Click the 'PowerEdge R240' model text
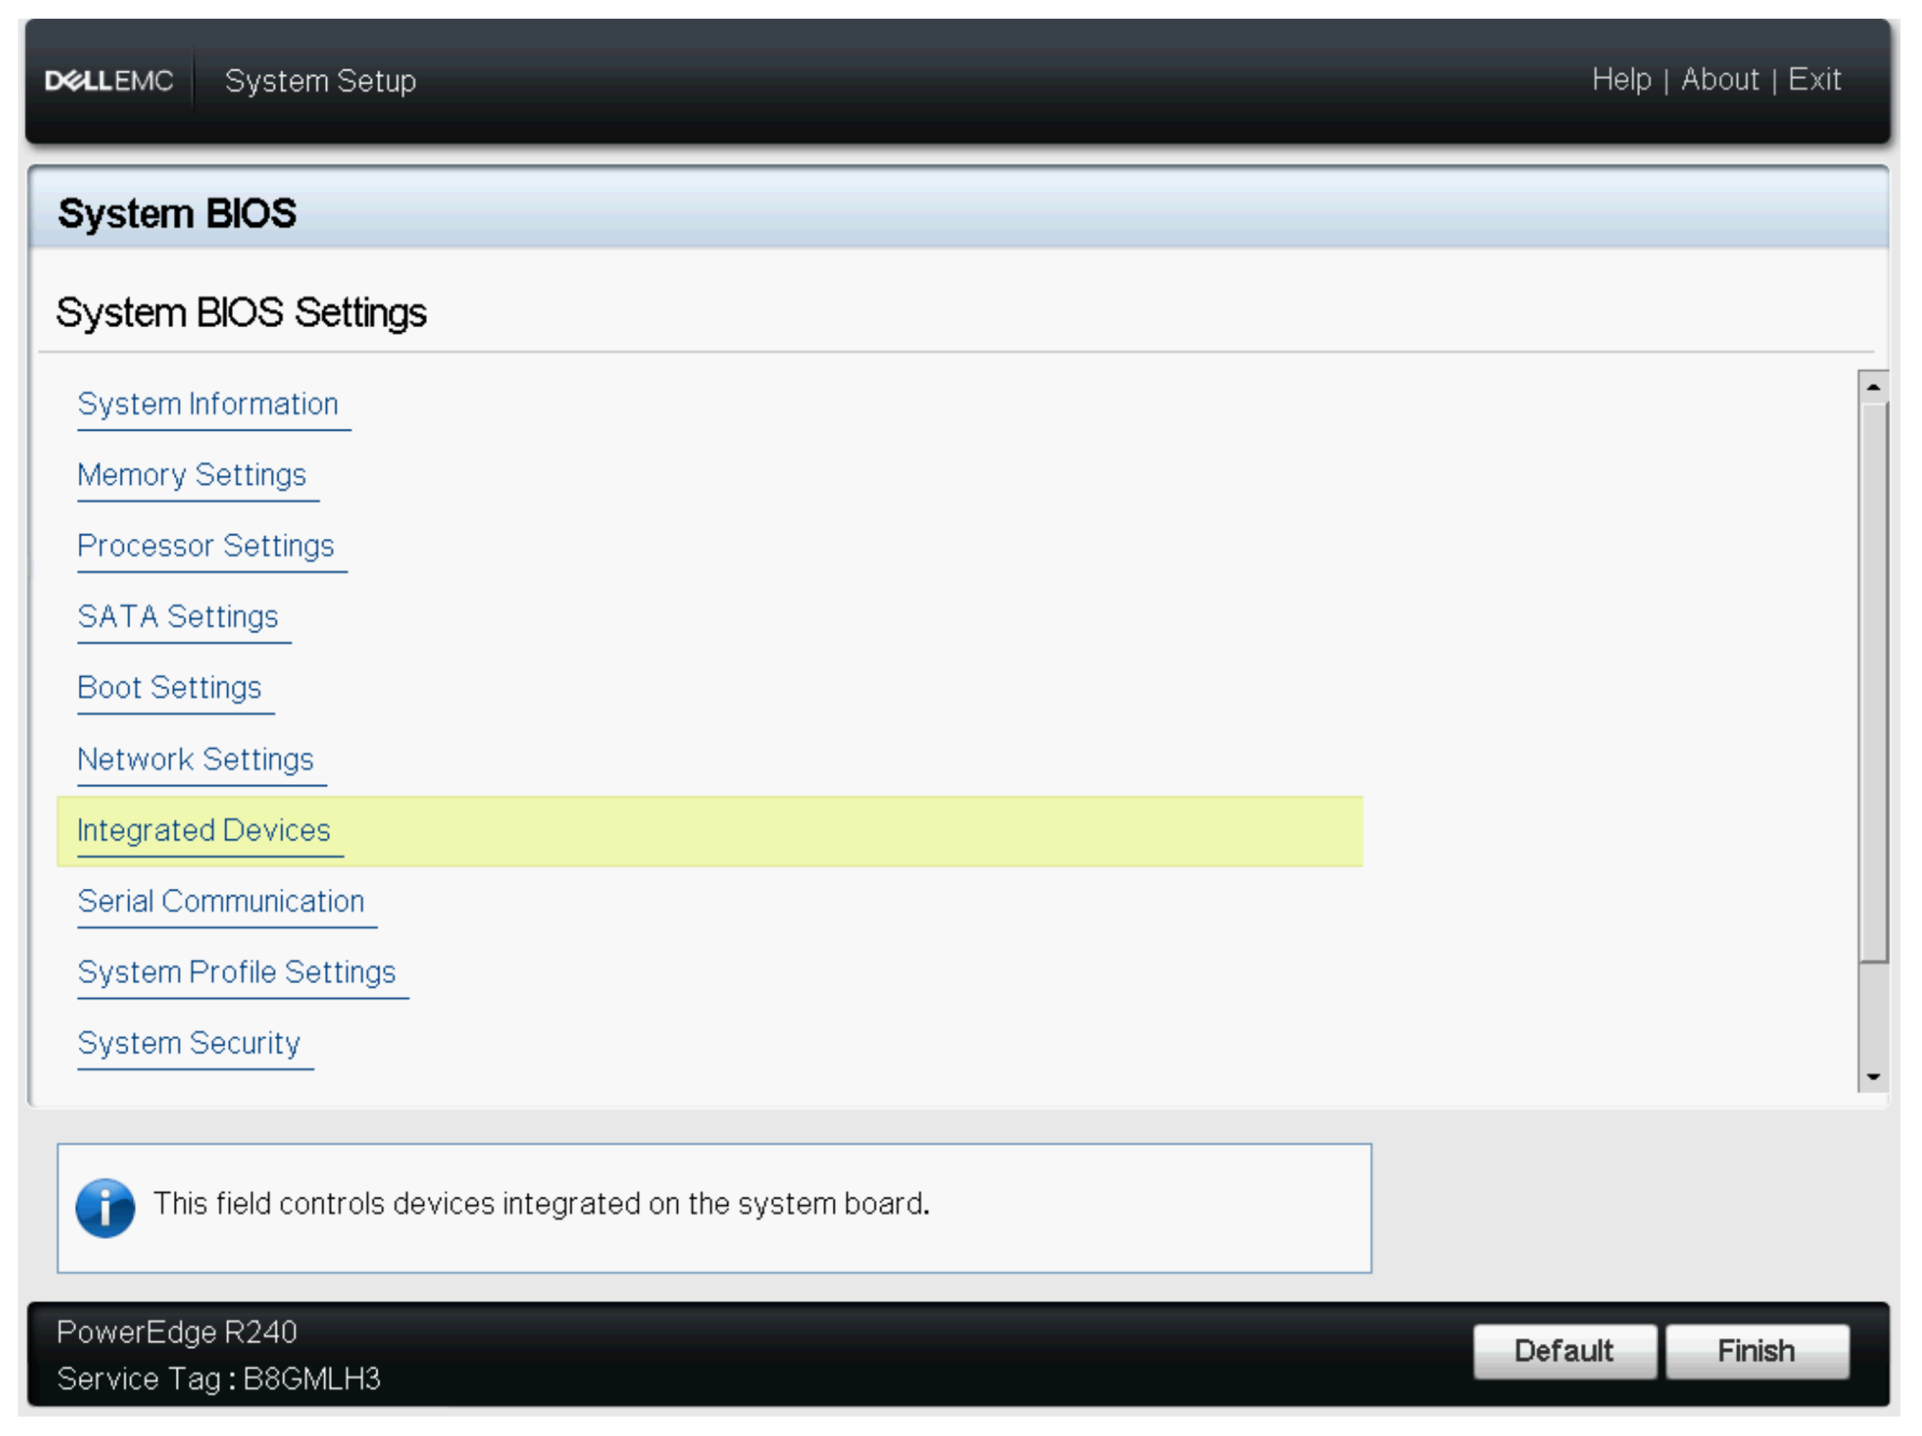 pyautogui.click(x=177, y=1332)
